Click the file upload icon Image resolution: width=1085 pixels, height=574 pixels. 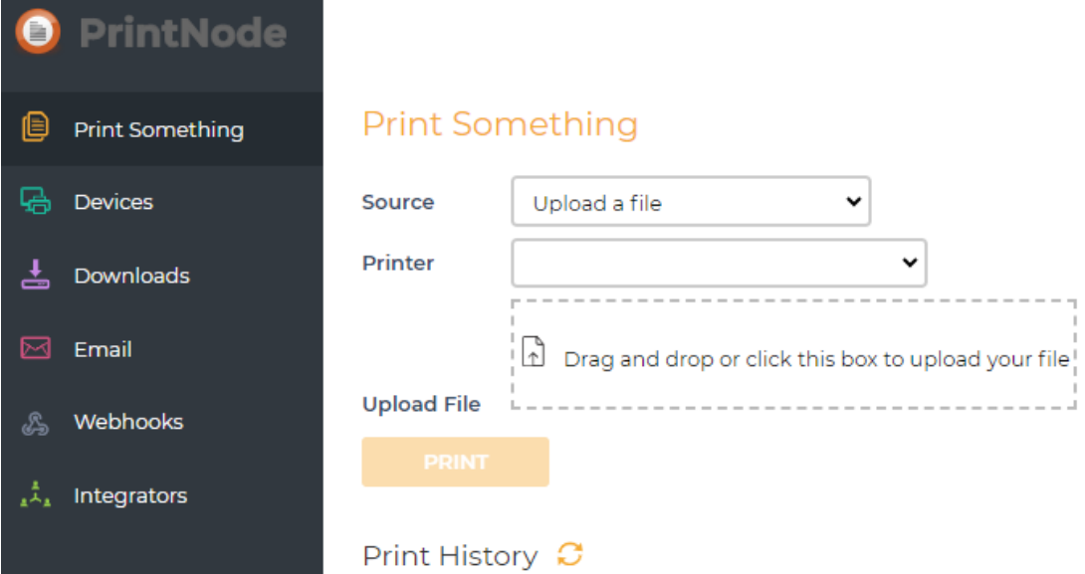(x=534, y=352)
